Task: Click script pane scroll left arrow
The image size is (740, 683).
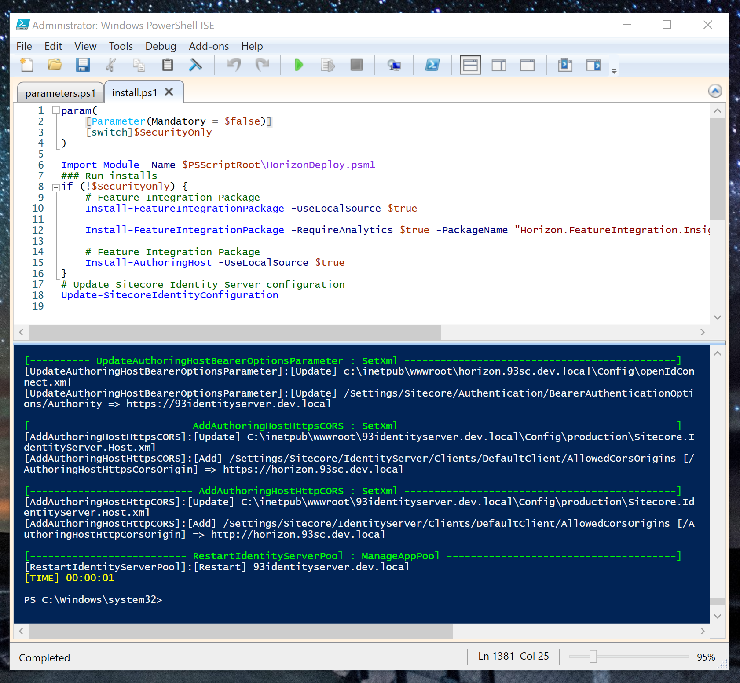Action: click(x=21, y=332)
